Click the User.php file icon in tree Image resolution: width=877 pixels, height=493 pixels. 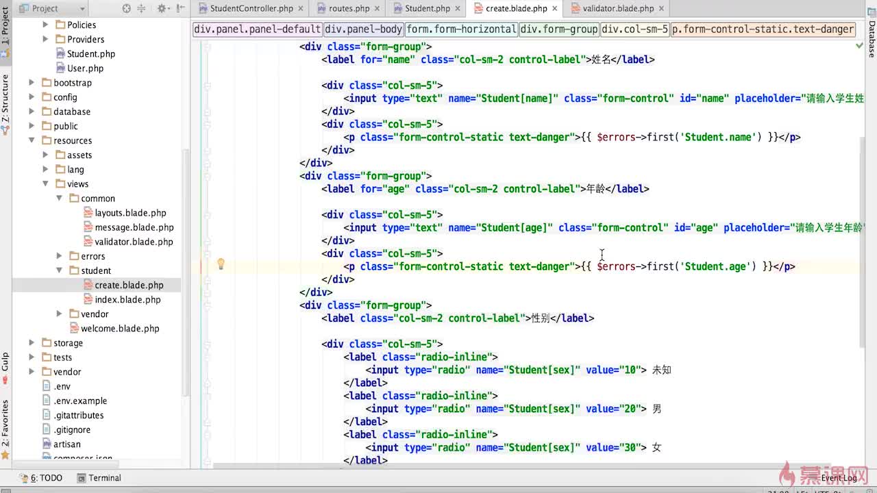click(60, 68)
